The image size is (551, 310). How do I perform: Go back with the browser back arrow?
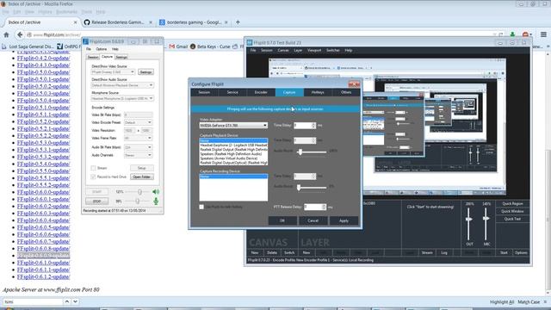point(20,34)
